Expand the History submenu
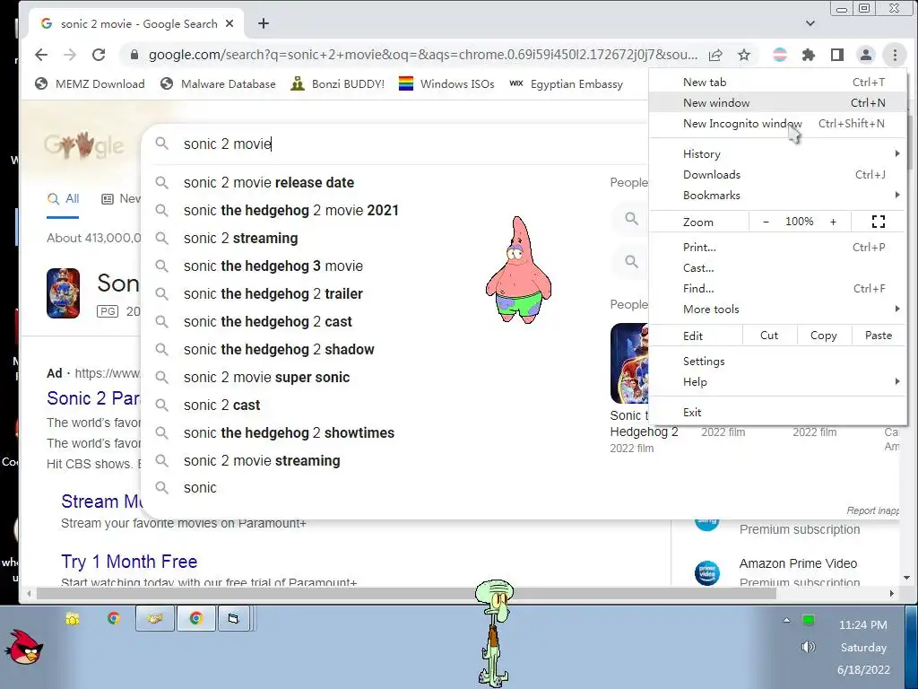This screenshot has width=918, height=689. click(777, 154)
